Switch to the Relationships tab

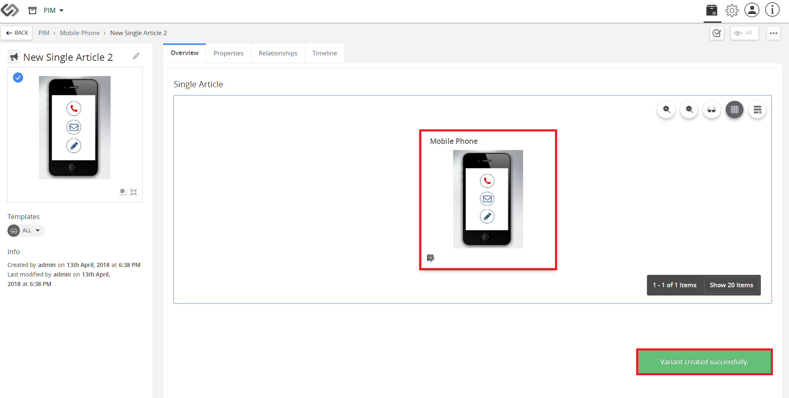pos(278,53)
